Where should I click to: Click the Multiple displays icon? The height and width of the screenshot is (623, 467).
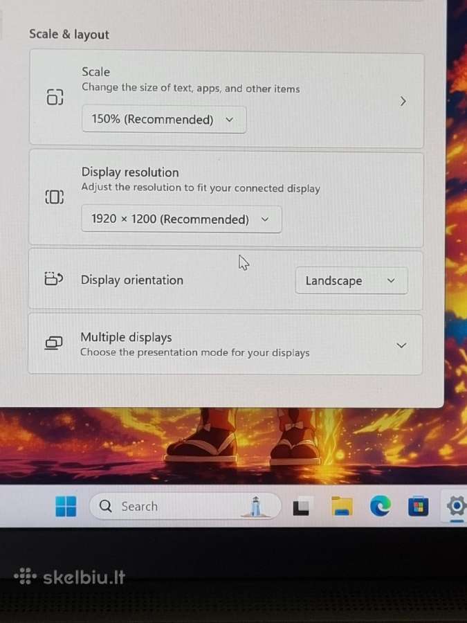[53, 343]
